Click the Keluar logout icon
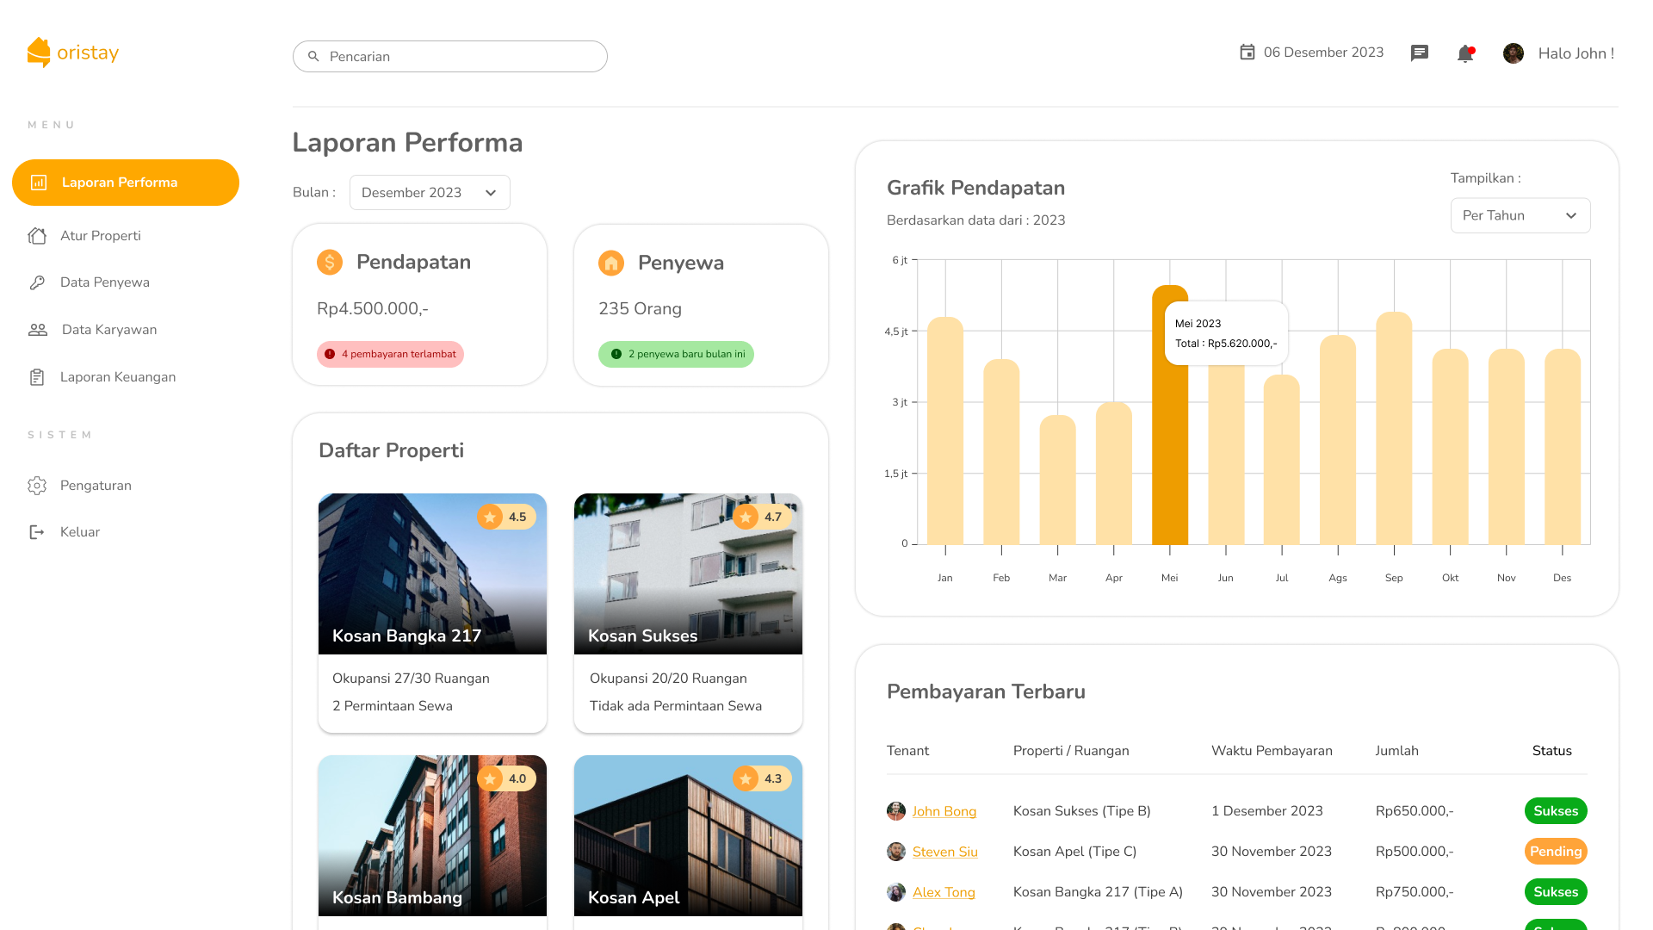 pos(37,532)
